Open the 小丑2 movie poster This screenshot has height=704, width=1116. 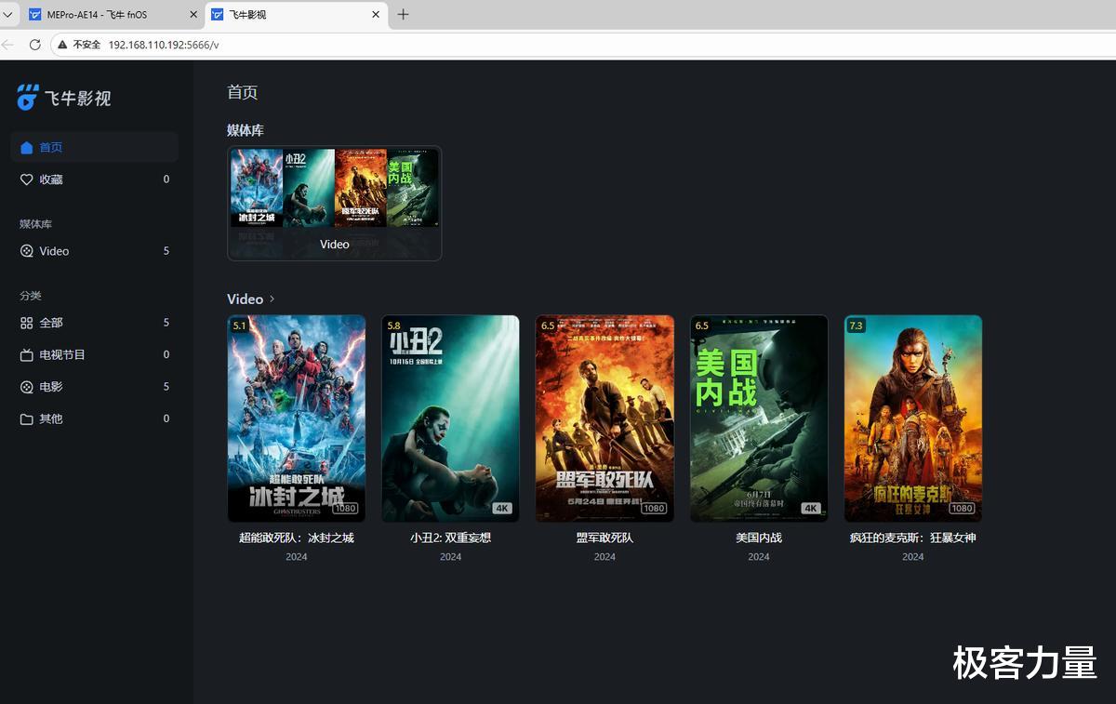pos(450,418)
